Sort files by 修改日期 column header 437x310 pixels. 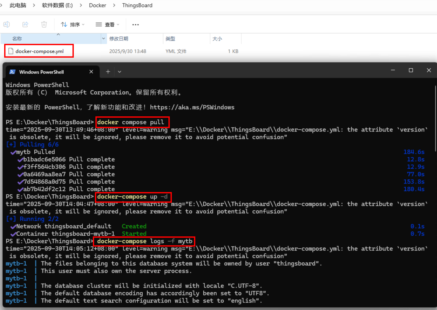135,39
